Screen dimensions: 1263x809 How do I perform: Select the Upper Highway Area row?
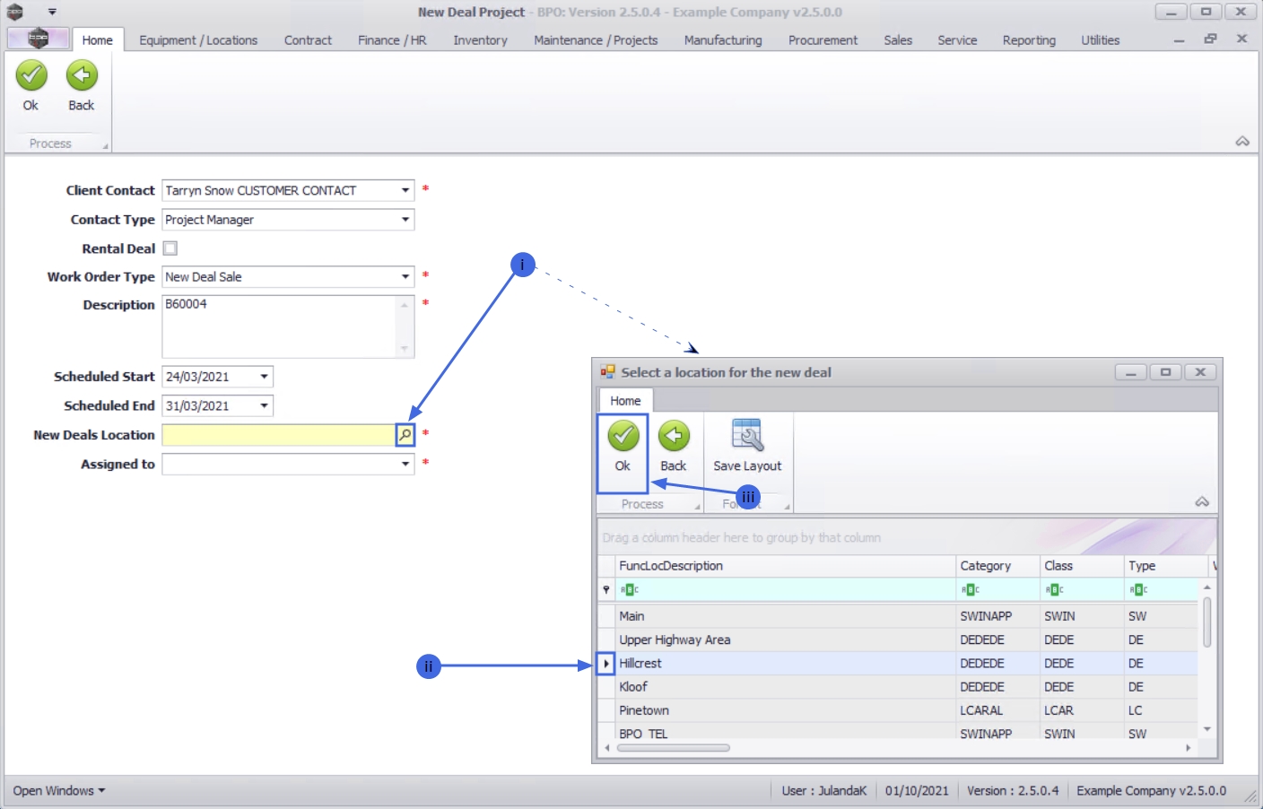tap(898, 640)
